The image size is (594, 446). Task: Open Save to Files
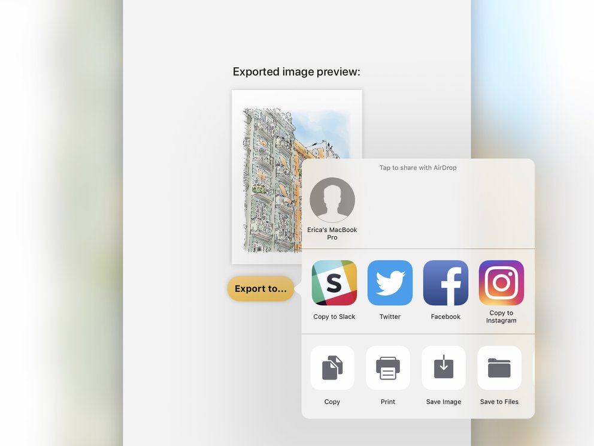pos(499,367)
